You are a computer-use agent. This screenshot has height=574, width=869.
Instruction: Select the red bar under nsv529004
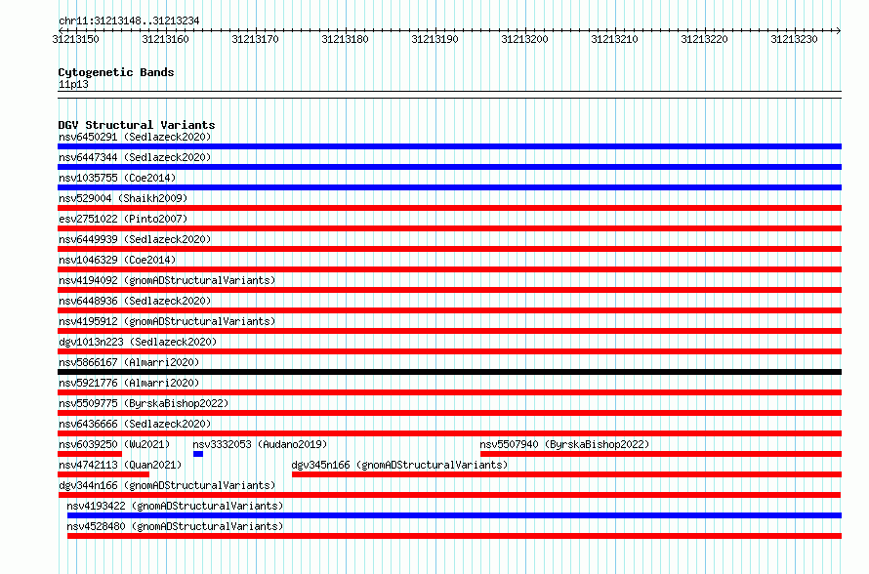pyautogui.click(x=449, y=208)
